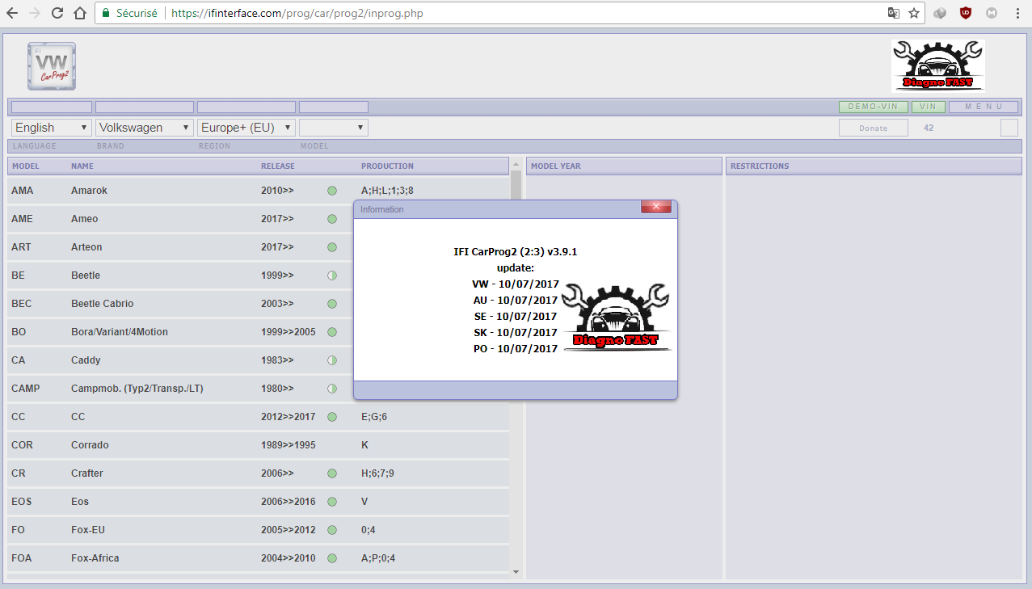Bookmark this page with the star icon

pos(914,13)
